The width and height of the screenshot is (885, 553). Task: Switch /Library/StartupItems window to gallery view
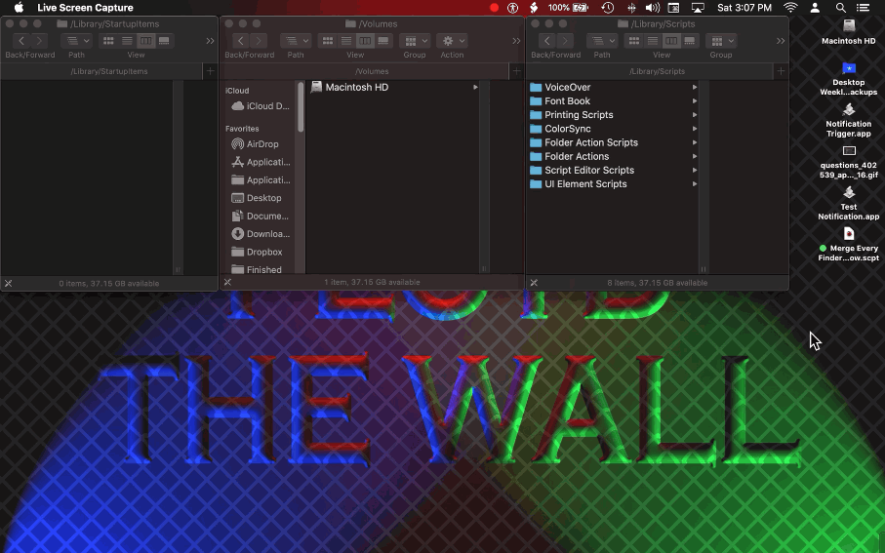(x=164, y=41)
